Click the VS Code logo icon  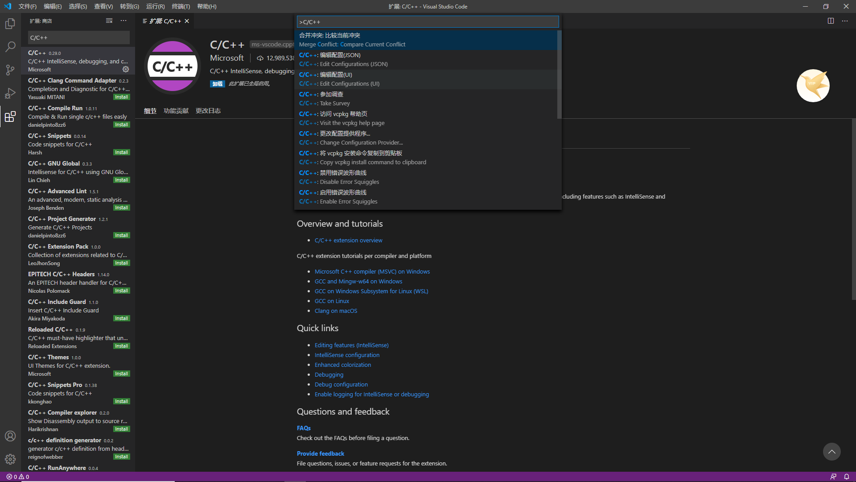(x=8, y=6)
